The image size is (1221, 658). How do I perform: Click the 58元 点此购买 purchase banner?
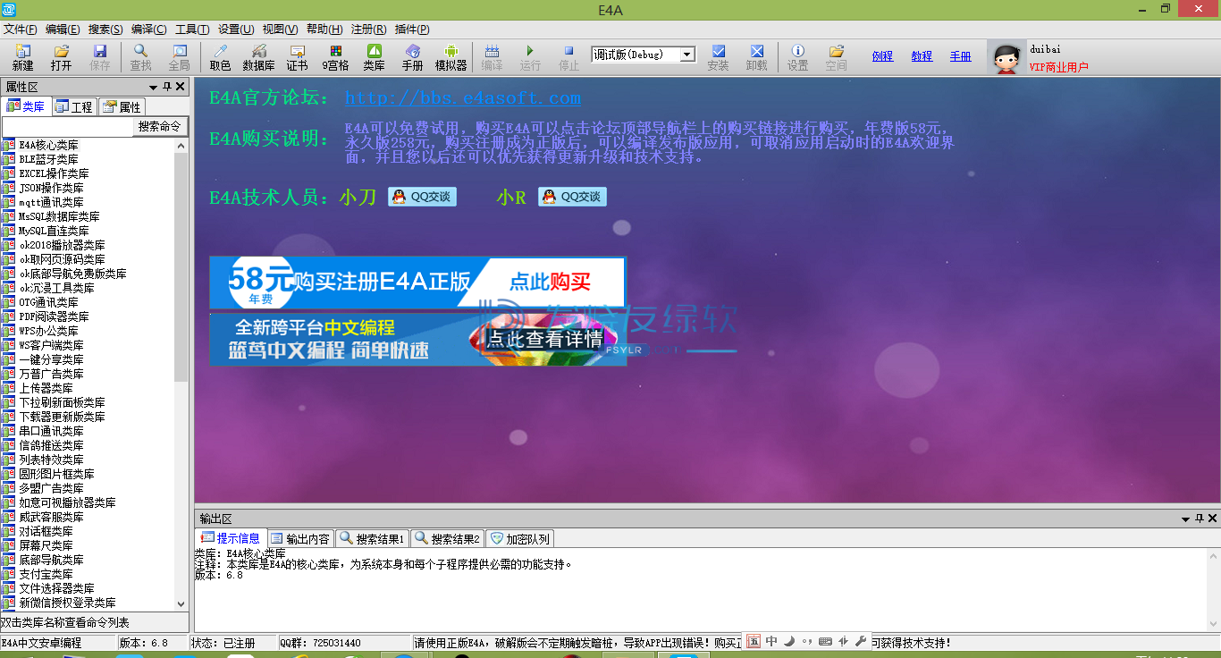click(418, 283)
